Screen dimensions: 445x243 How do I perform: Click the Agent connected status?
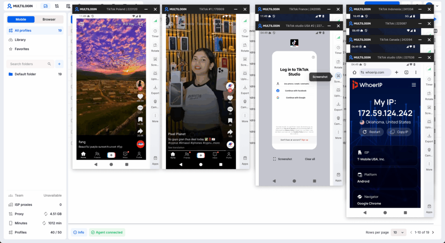(x=107, y=232)
